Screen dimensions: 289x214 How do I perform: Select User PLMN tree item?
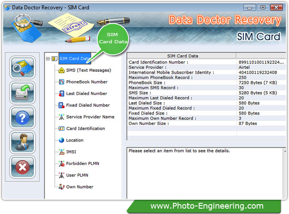[77, 175]
